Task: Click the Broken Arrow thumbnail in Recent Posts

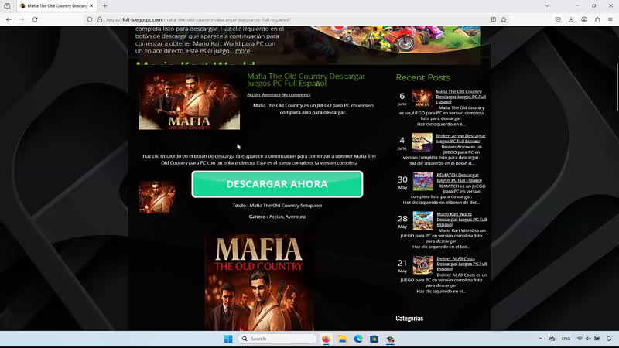Action: (x=422, y=142)
